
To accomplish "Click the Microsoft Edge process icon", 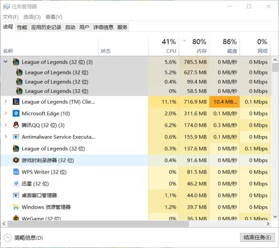I will click(16, 113).
